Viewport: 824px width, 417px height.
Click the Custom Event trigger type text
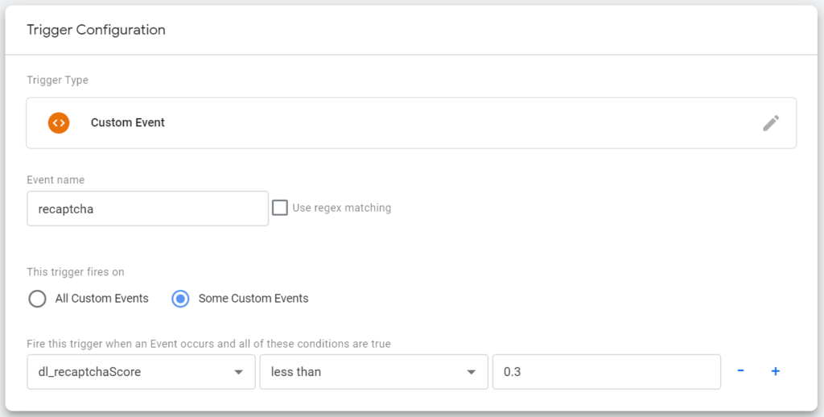(128, 122)
